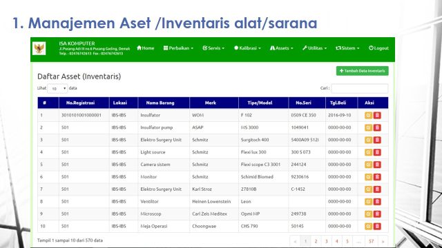Click the next page arrow
Image resolution: width=442 pixels, height=248 pixels.
pyautogui.click(x=383, y=241)
